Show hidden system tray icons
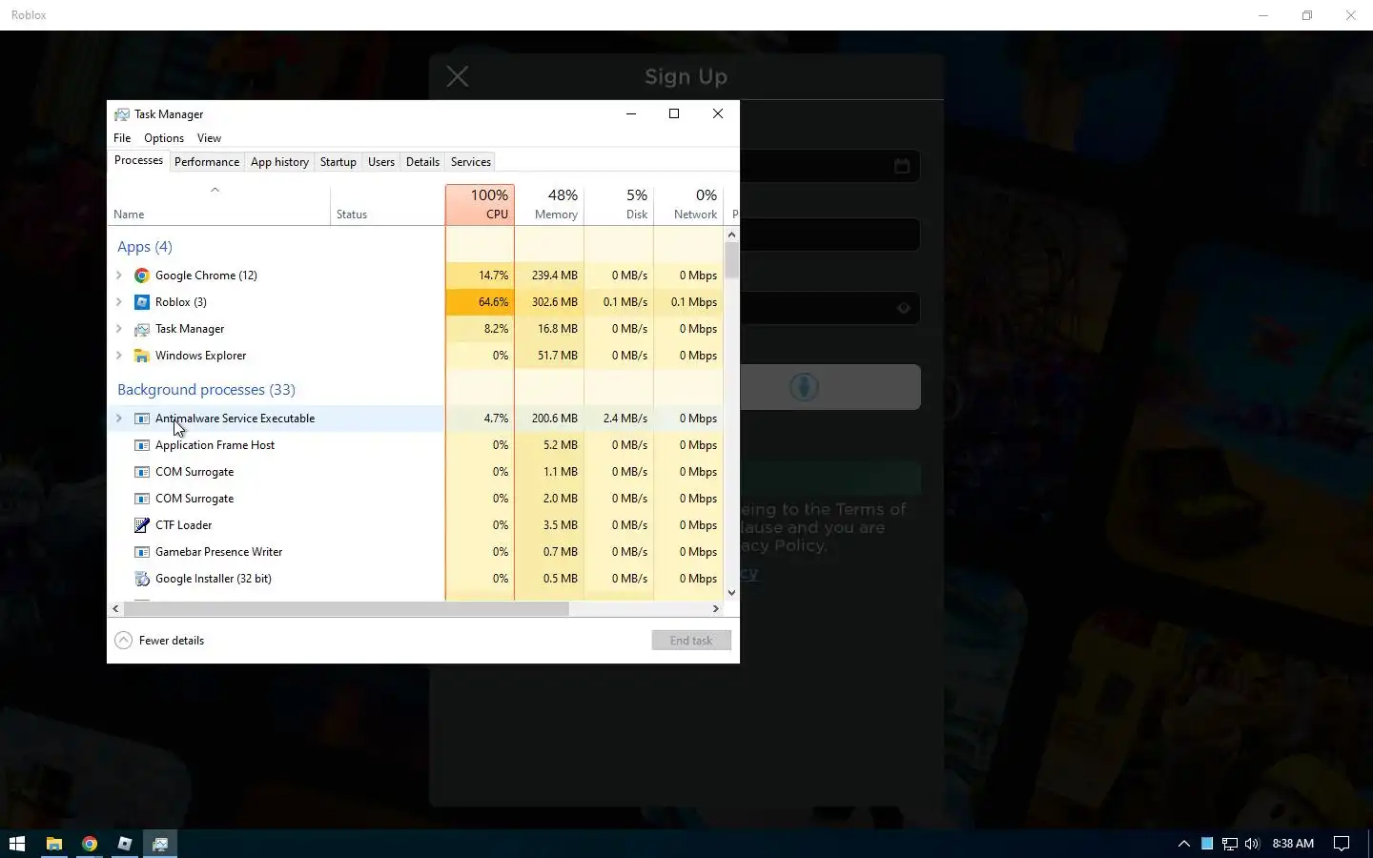Image resolution: width=1373 pixels, height=858 pixels. point(1184,844)
